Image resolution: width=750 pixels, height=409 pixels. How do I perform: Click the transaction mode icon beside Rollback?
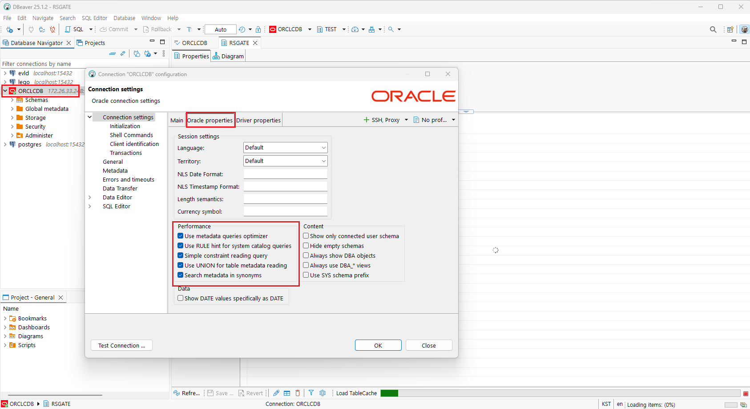[189, 29]
